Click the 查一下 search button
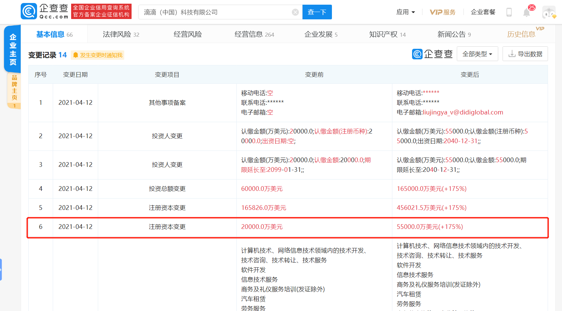Screen dimensions: 562x311 317,12
